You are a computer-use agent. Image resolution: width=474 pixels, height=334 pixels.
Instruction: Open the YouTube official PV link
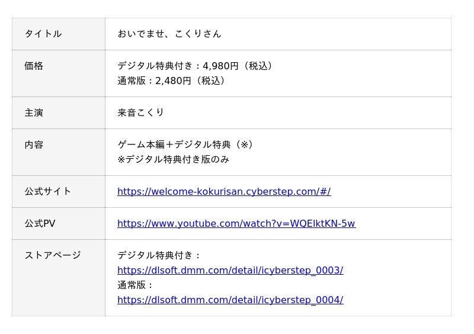tap(236, 223)
